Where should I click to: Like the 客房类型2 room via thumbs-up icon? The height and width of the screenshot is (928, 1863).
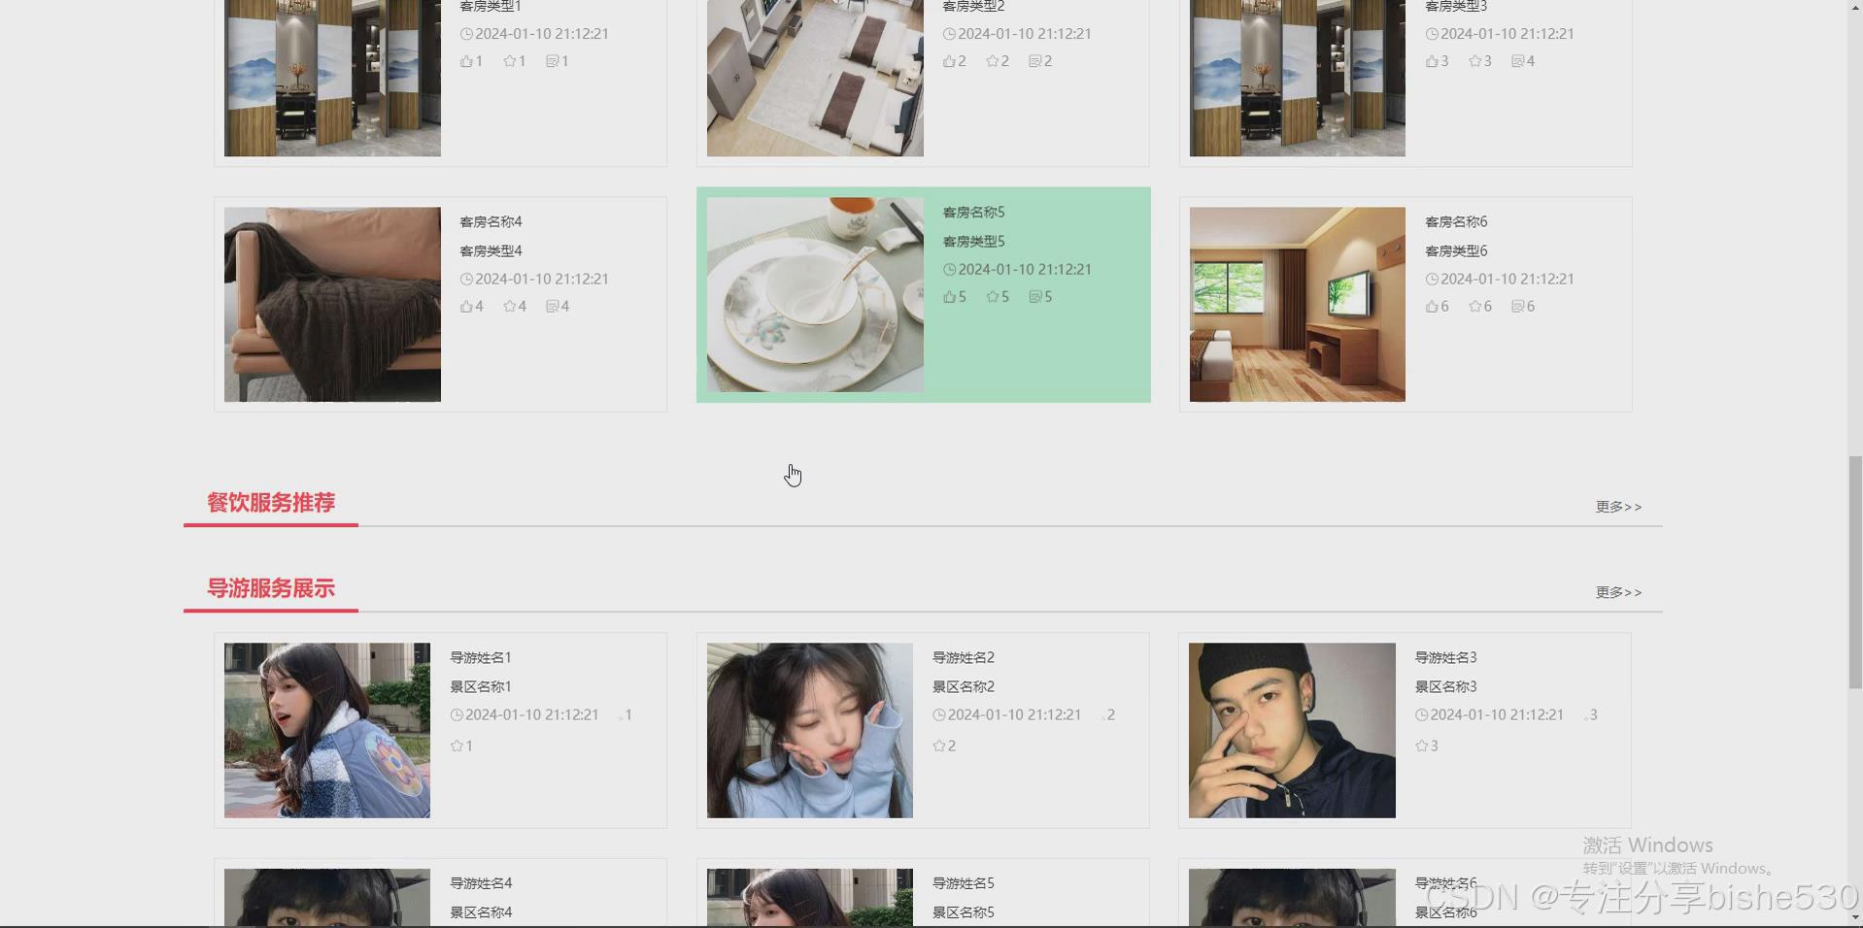pos(949,61)
